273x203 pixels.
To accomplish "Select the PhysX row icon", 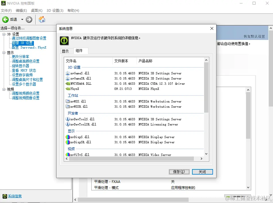I will click(67, 89).
